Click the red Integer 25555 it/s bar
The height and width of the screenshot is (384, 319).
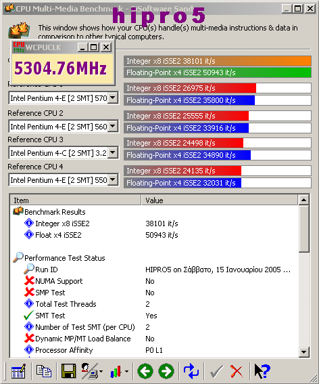point(187,116)
